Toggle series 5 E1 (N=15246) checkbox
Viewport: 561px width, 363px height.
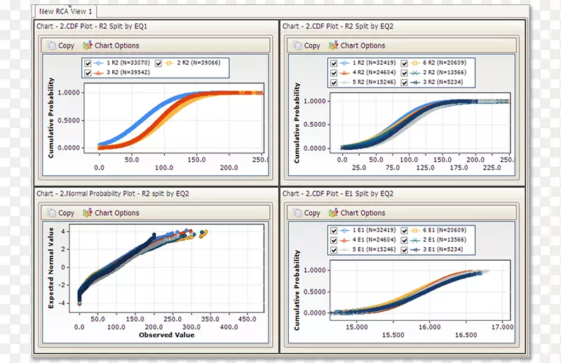coord(334,250)
